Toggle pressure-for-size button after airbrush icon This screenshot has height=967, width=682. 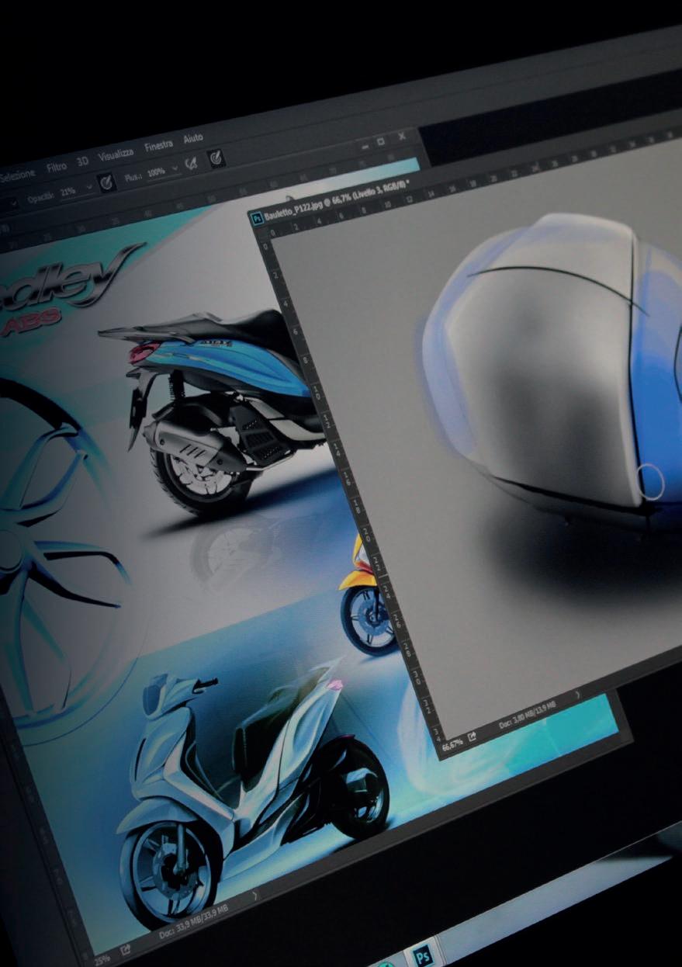pos(216,158)
